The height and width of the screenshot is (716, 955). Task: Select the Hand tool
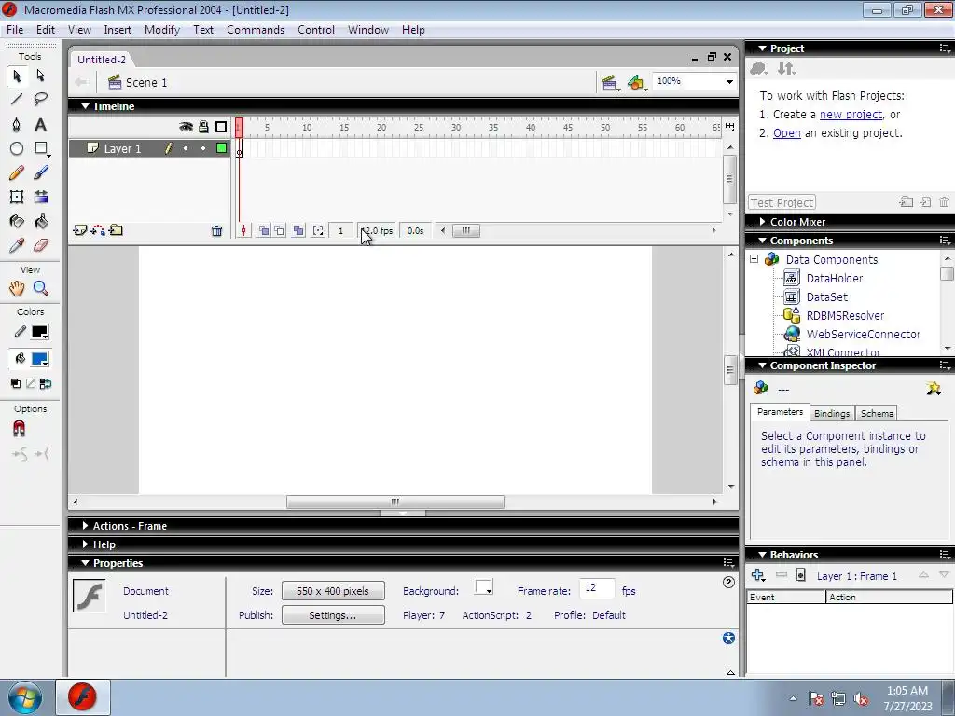pos(17,289)
